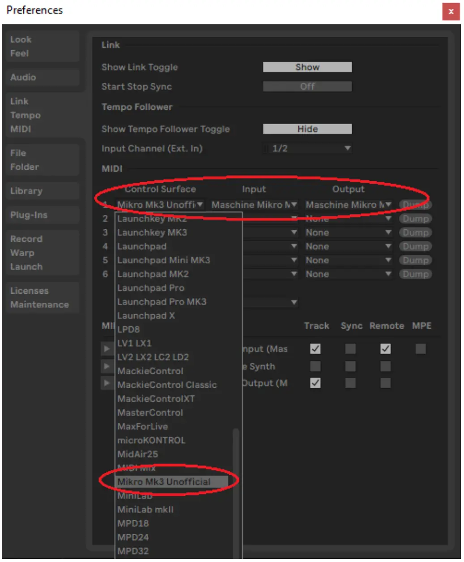Enable Sync for the Output port row

[x=350, y=383]
